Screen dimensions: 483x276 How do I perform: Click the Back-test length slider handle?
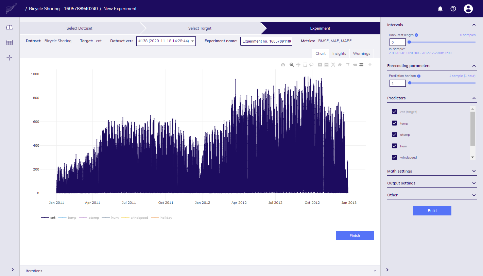pos(409,42)
